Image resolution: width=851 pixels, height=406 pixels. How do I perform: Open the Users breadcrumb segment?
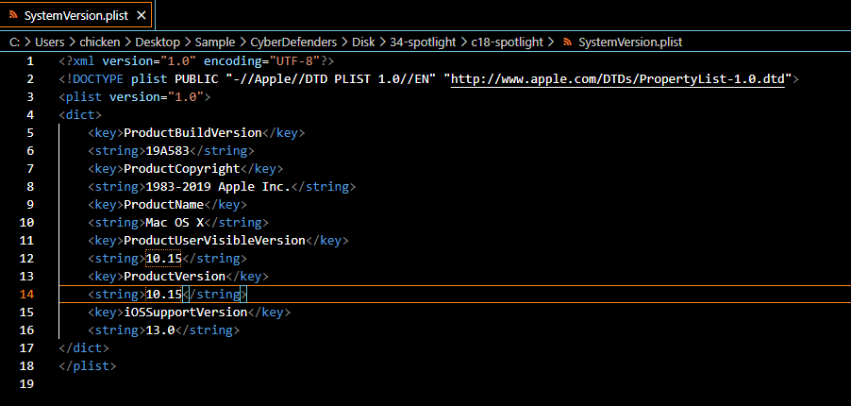pyautogui.click(x=51, y=42)
